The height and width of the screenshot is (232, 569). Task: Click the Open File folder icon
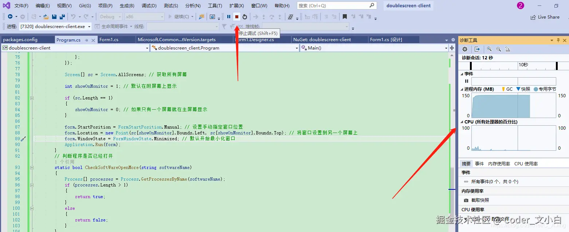(x=46, y=17)
